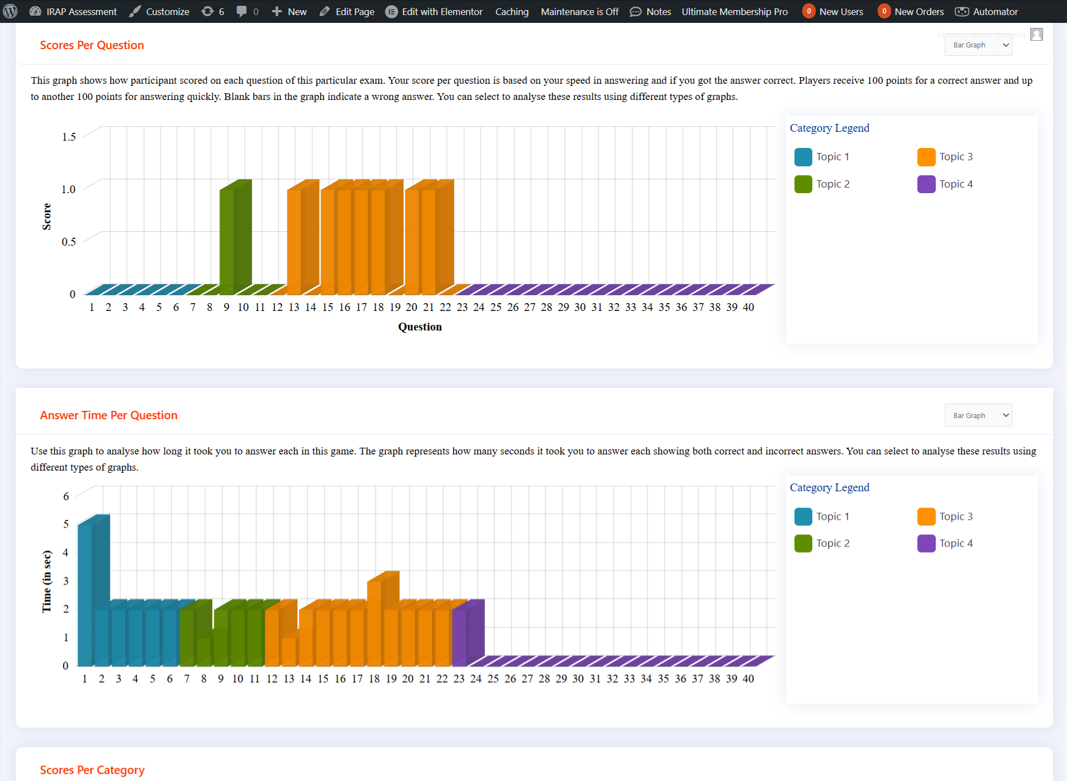Screen dimensions: 1067x781
Task: Open Scores Per Question graph type dropdown
Action: tap(978, 45)
